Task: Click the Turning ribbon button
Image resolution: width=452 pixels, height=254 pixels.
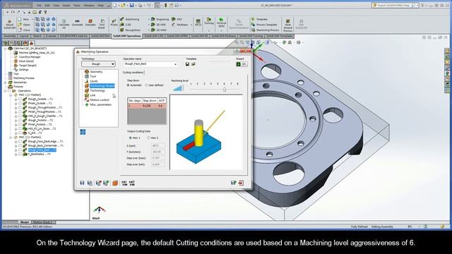Action: click(x=209, y=21)
